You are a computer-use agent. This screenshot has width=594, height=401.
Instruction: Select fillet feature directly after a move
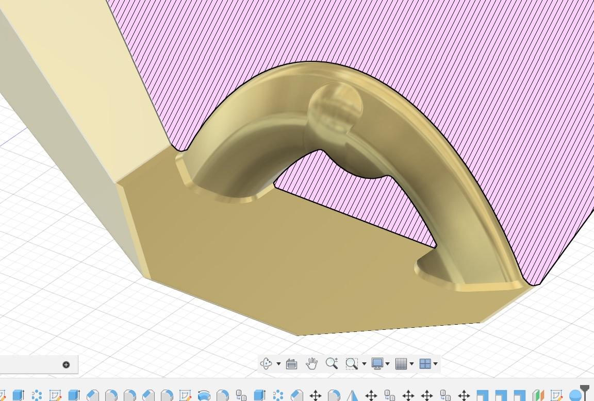click(x=334, y=395)
